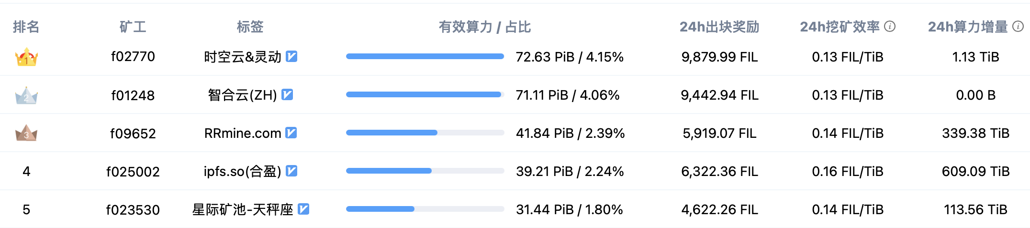The height and width of the screenshot is (228, 1030).
Task: Click verified badge beside ipfs.so(合盈)
Action: click(x=291, y=171)
